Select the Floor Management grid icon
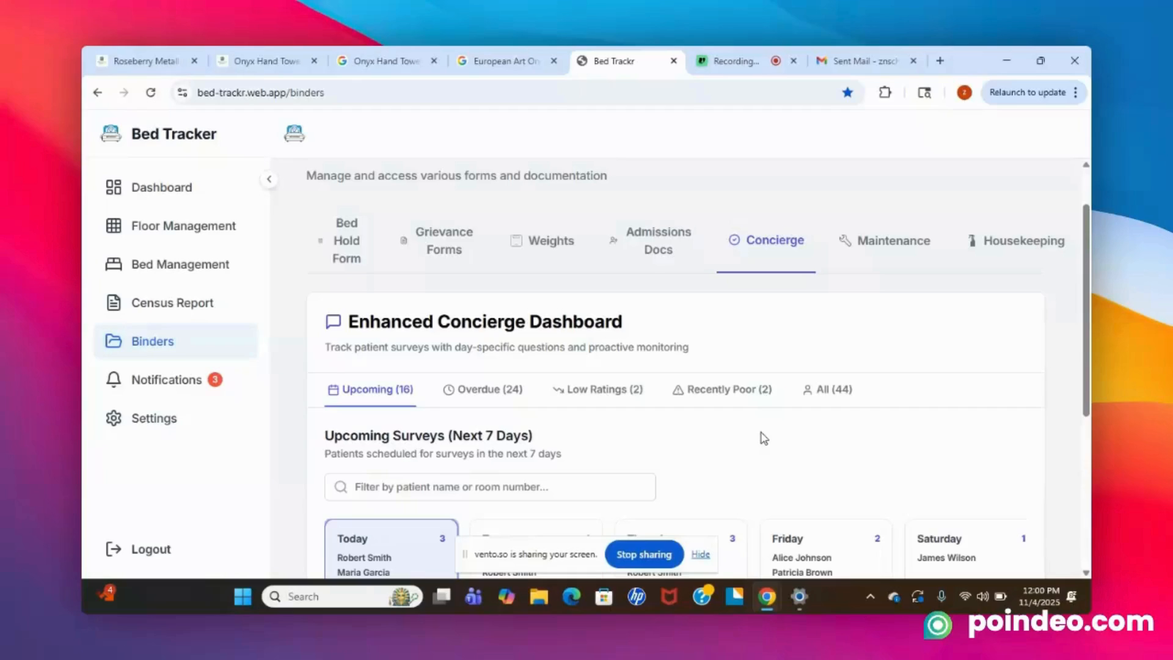The image size is (1173, 660). click(x=114, y=226)
